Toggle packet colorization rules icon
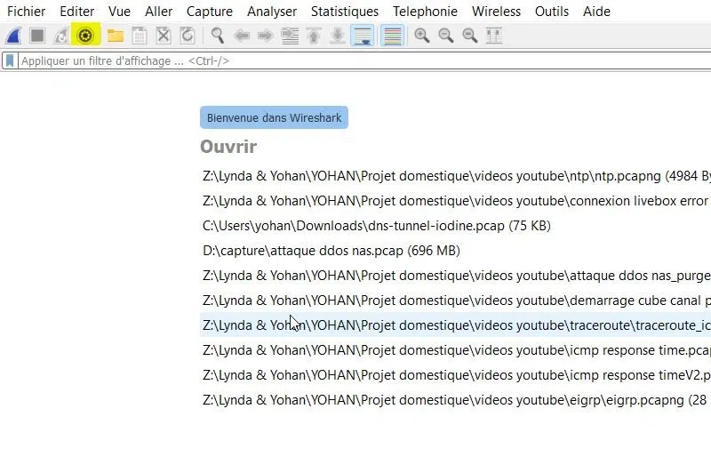 [392, 36]
